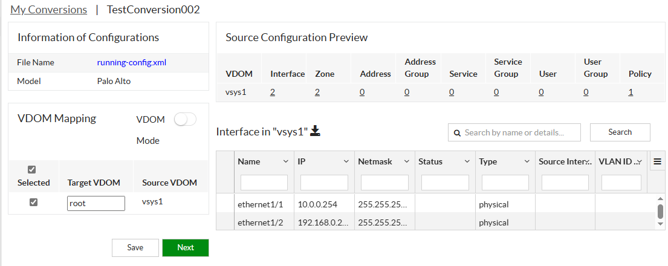Download the vsys1 interface list

[x=316, y=131]
